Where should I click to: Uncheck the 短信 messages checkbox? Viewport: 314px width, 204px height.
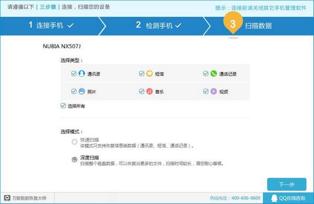coord(142,73)
